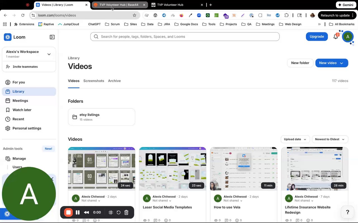The width and height of the screenshot is (358, 223).
Task: Open For you in the sidebar
Action: (x=29, y=82)
